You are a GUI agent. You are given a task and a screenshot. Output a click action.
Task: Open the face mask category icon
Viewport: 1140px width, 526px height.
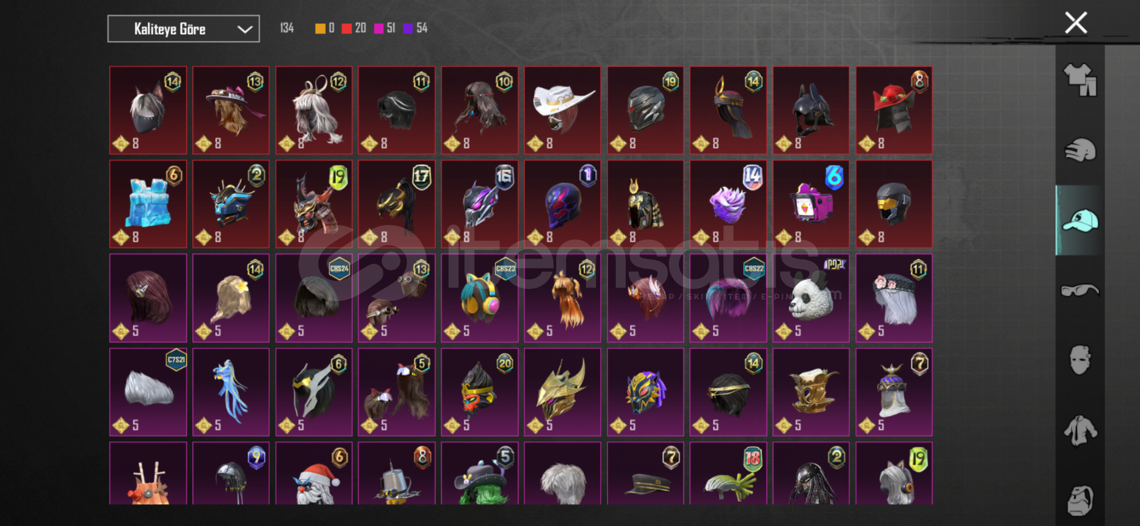pos(1080,360)
